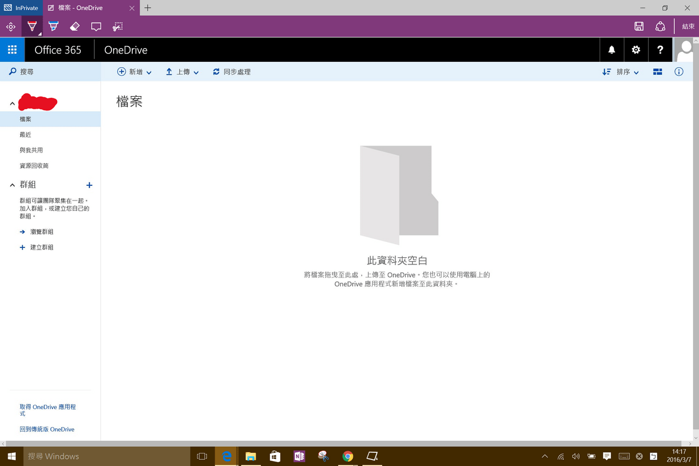Click 取得 OneDrive 應用程式 link
This screenshot has width=699, height=466.
(x=48, y=410)
